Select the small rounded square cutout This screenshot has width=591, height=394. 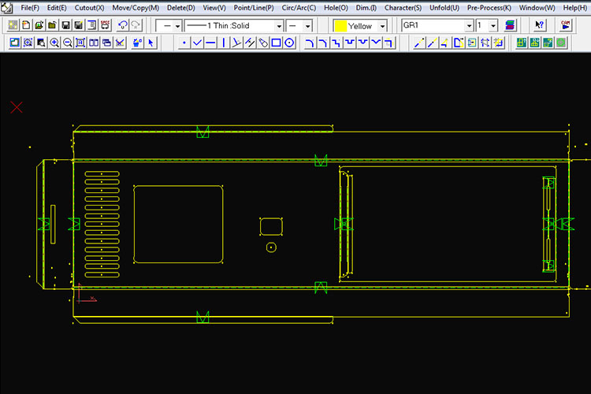[271, 226]
